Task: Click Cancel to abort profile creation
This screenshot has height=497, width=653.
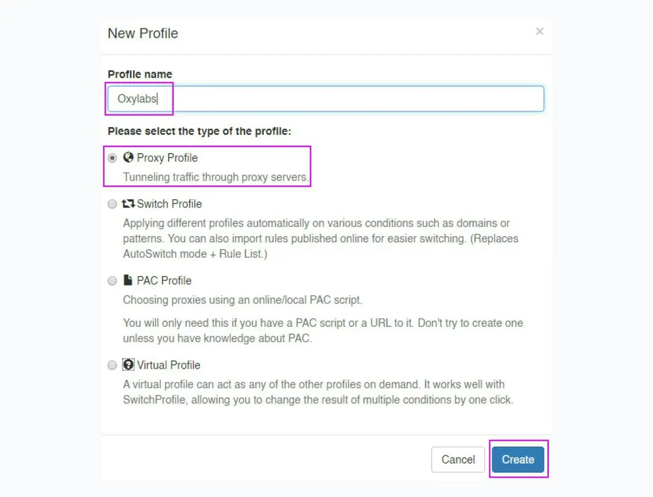Action: coord(458,460)
